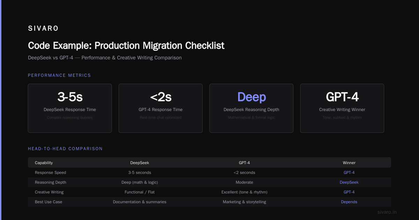Viewport: 419px width, 220px height.
Task: Click the large "3-5s" metric value
Action: point(70,97)
